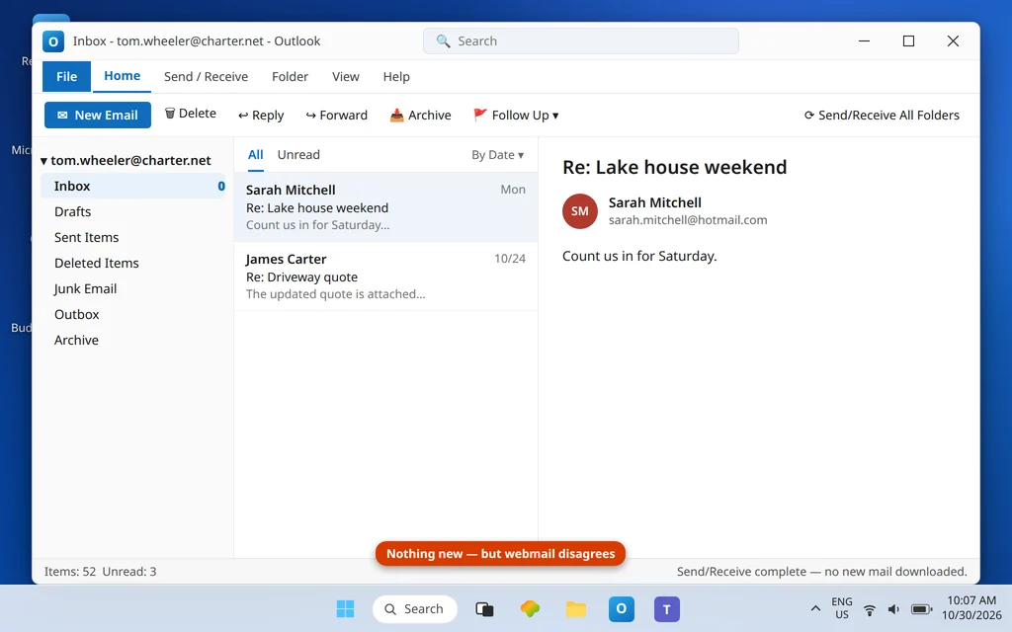Open the Windows Start menu
1012x632 pixels.
[x=345, y=608]
